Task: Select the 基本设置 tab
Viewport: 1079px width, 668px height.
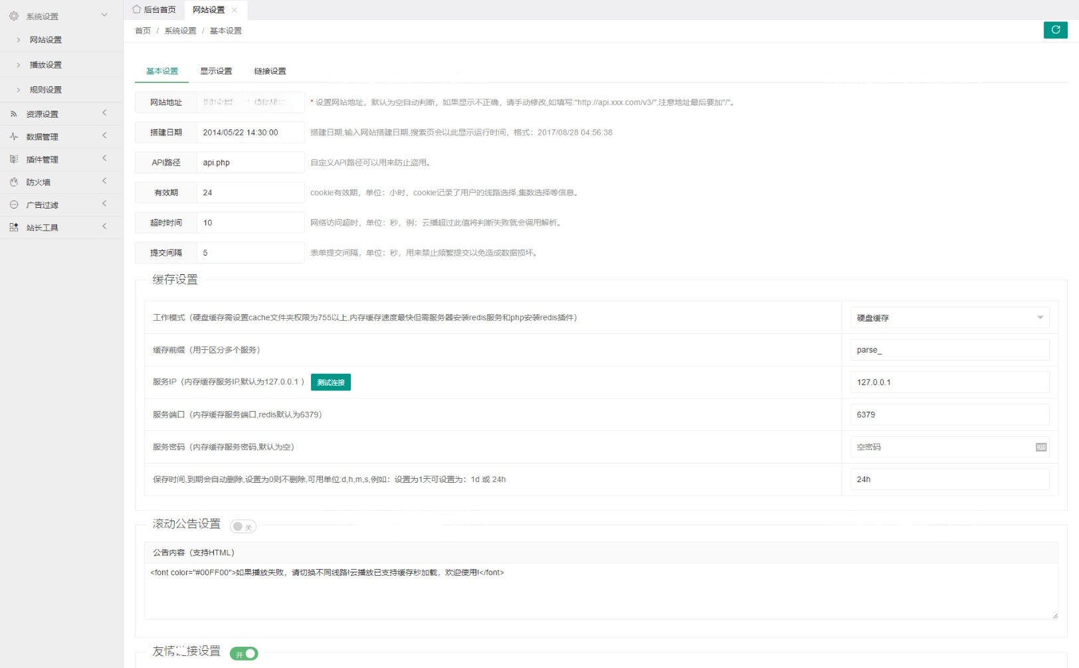Action: [162, 71]
